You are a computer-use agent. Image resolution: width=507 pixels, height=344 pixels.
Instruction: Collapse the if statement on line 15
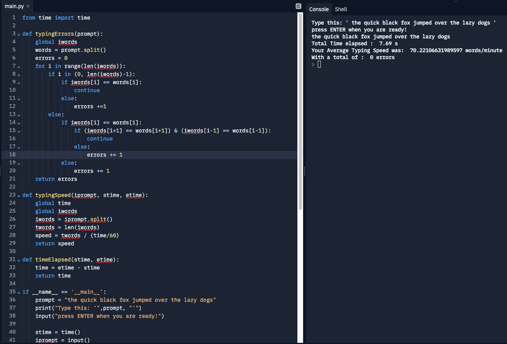18,131
